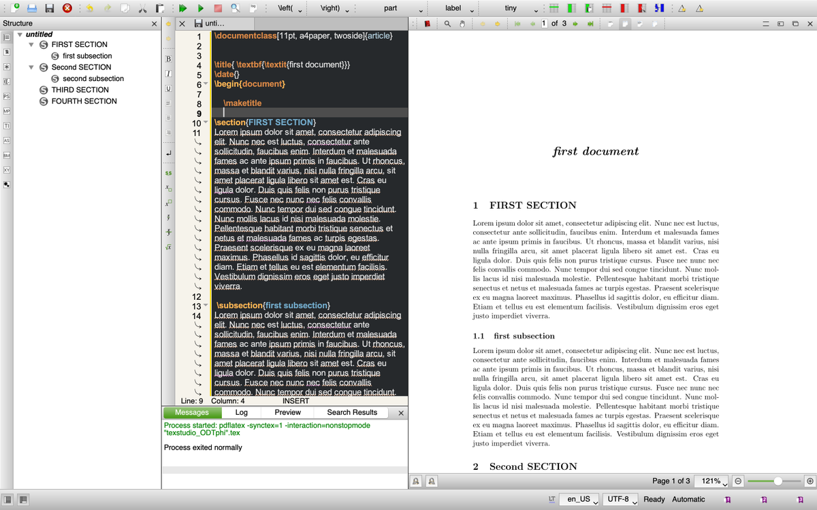
Task: Toggle the right sync lock in PDF viewer
Action: click(433, 481)
